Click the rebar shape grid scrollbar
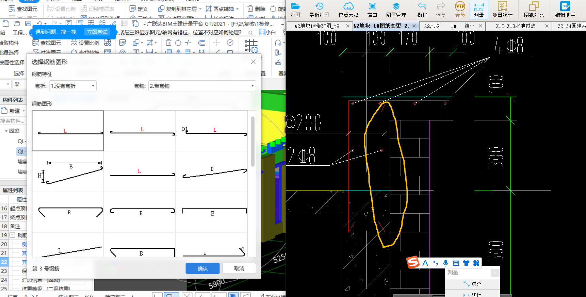The height and width of the screenshot is (297, 586). 253,141
